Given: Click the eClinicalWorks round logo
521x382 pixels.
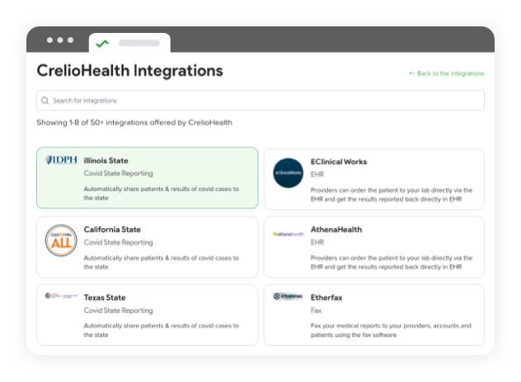Looking at the screenshot, I should pyautogui.click(x=288, y=172).
